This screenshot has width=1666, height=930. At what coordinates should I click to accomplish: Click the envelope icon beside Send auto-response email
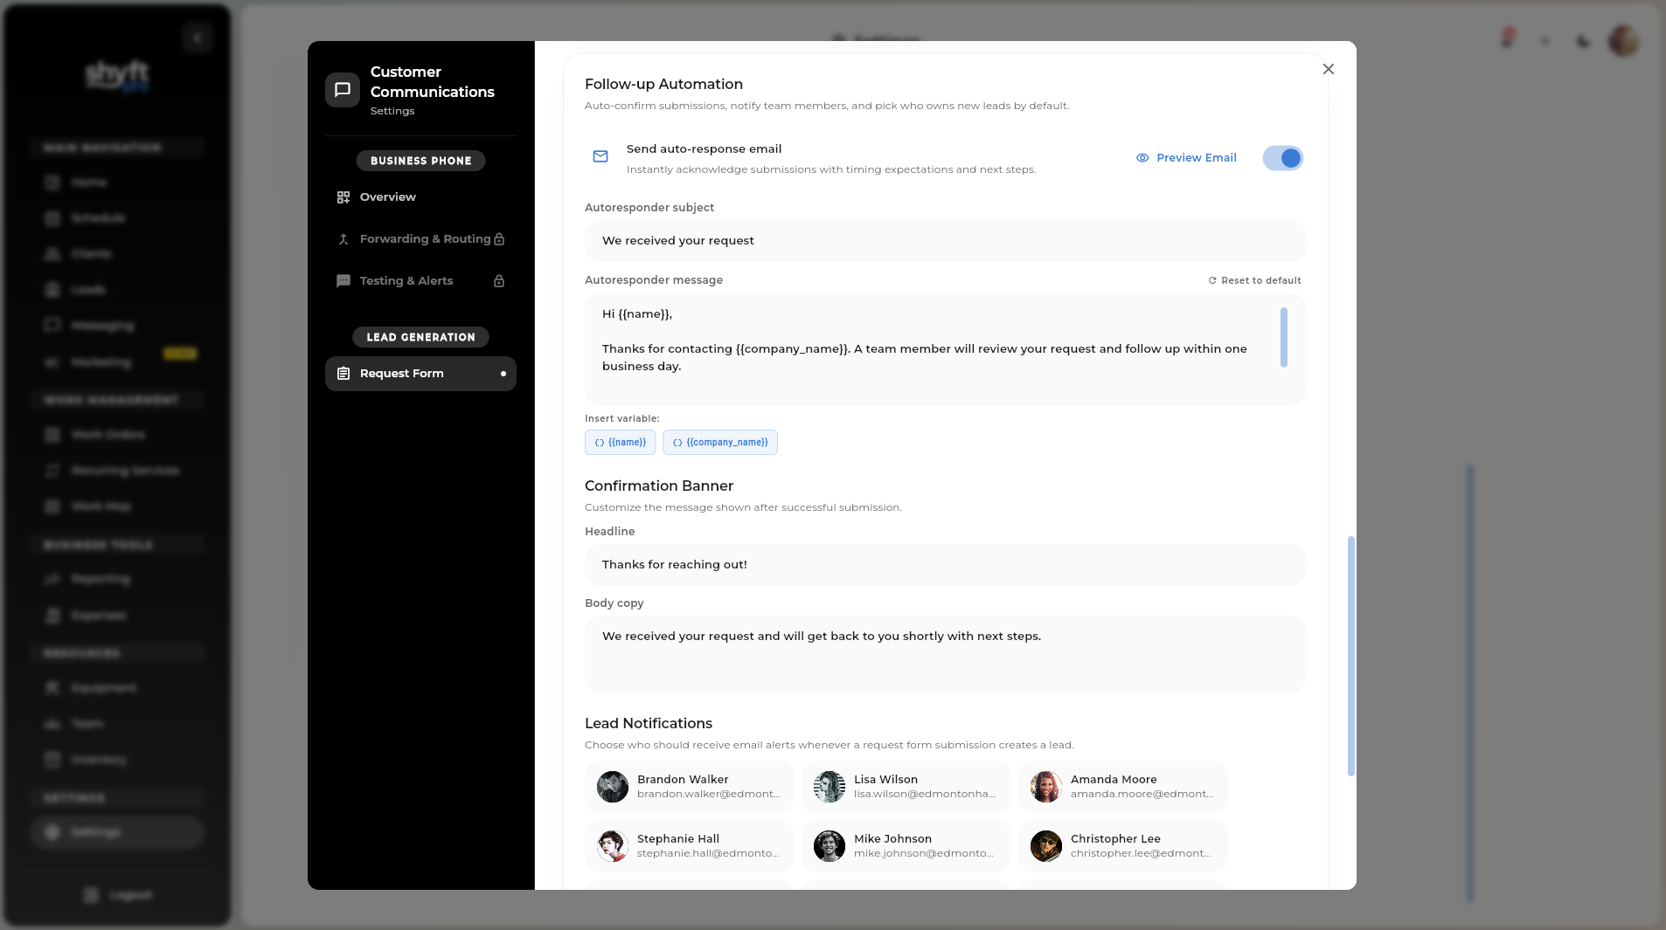pyautogui.click(x=600, y=157)
